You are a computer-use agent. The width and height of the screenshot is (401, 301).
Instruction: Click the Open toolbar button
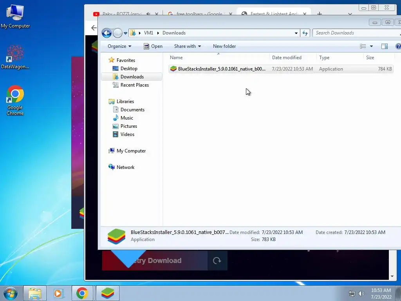point(153,46)
